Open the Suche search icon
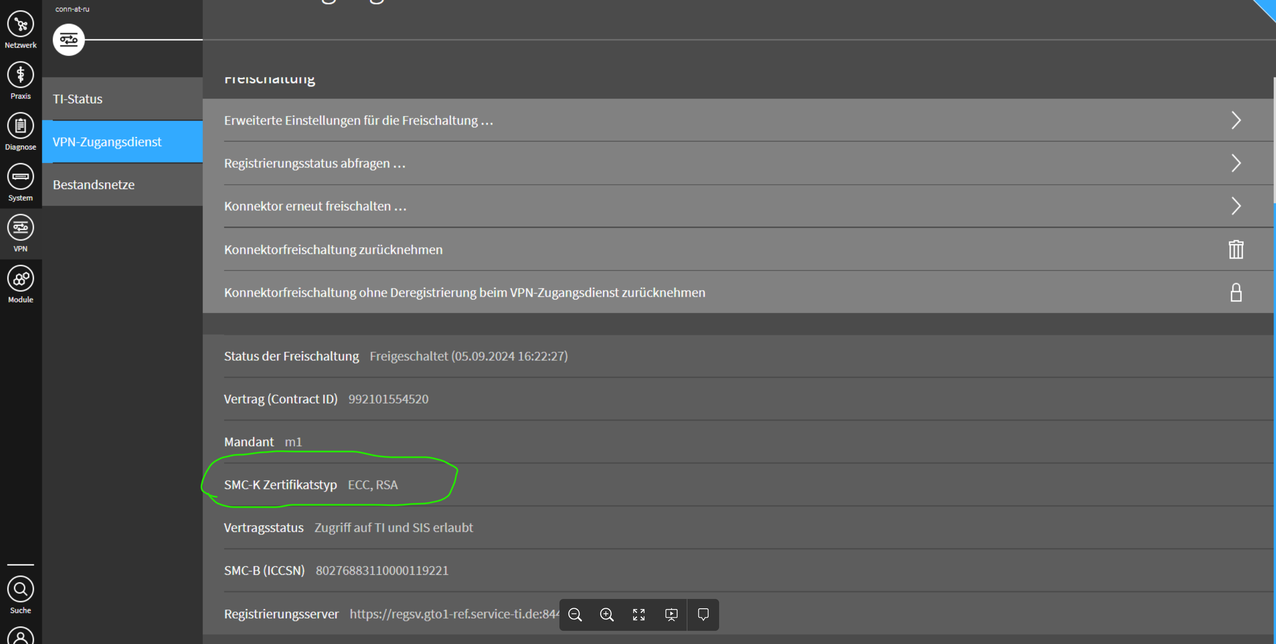This screenshot has height=644, width=1276. pyautogui.click(x=20, y=590)
